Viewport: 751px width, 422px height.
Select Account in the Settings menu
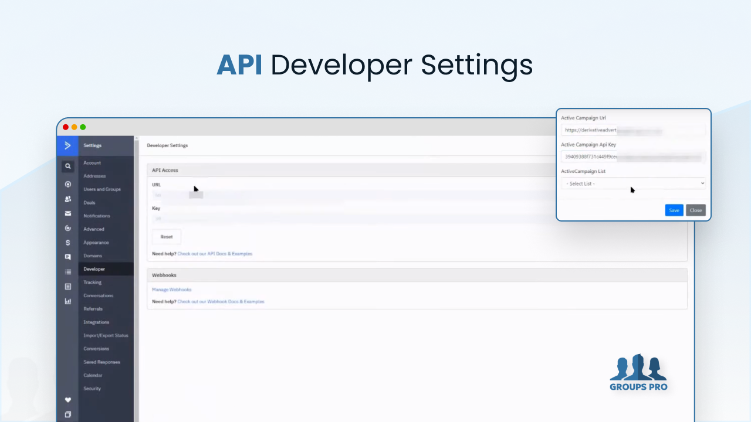click(x=92, y=163)
